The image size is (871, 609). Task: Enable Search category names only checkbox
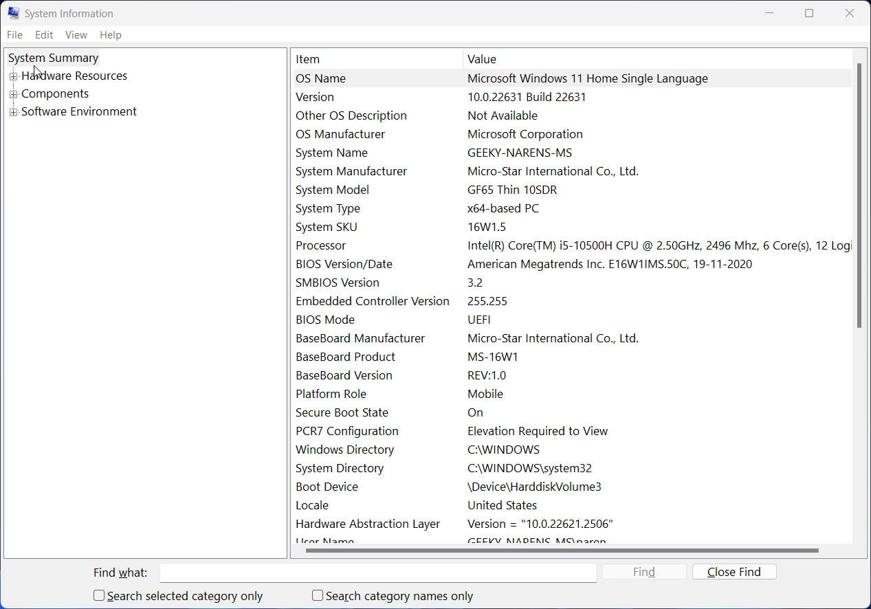[318, 595]
